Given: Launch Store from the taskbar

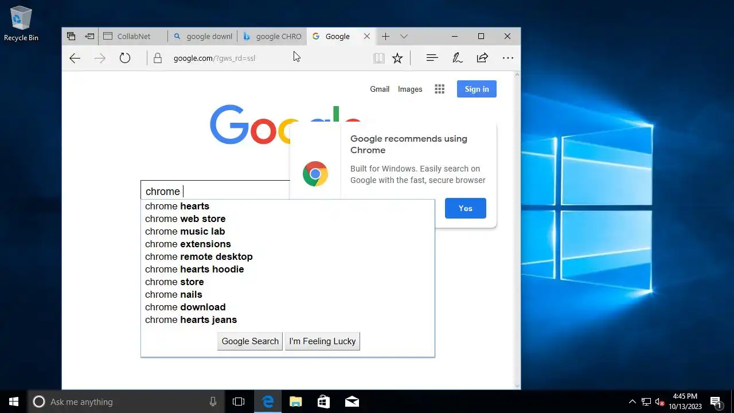Looking at the screenshot, I should point(323,402).
